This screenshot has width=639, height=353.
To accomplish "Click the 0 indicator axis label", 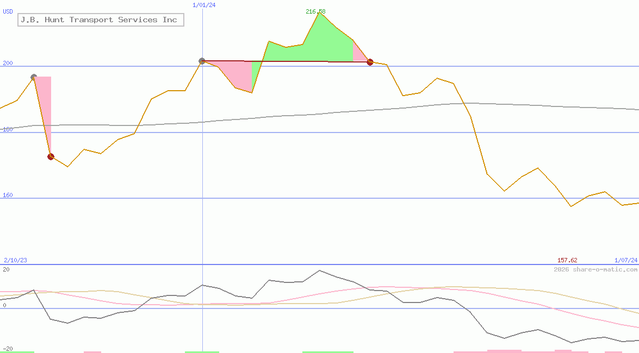I will (x=4, y=305).
